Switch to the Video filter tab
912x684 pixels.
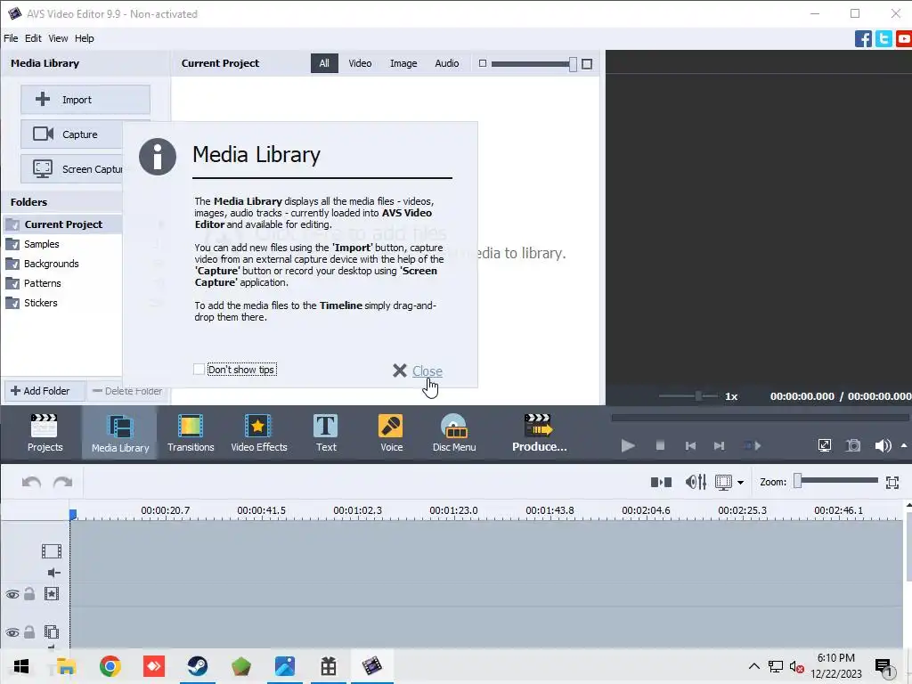360,63
